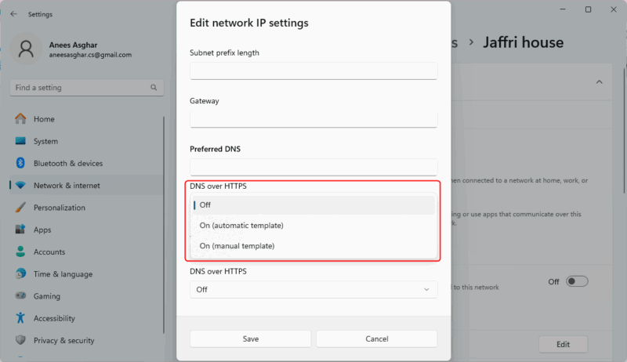Viewport: 627px width, 362px height.
Task: Click the Preferred DNS input field
Action: [313, 167]
